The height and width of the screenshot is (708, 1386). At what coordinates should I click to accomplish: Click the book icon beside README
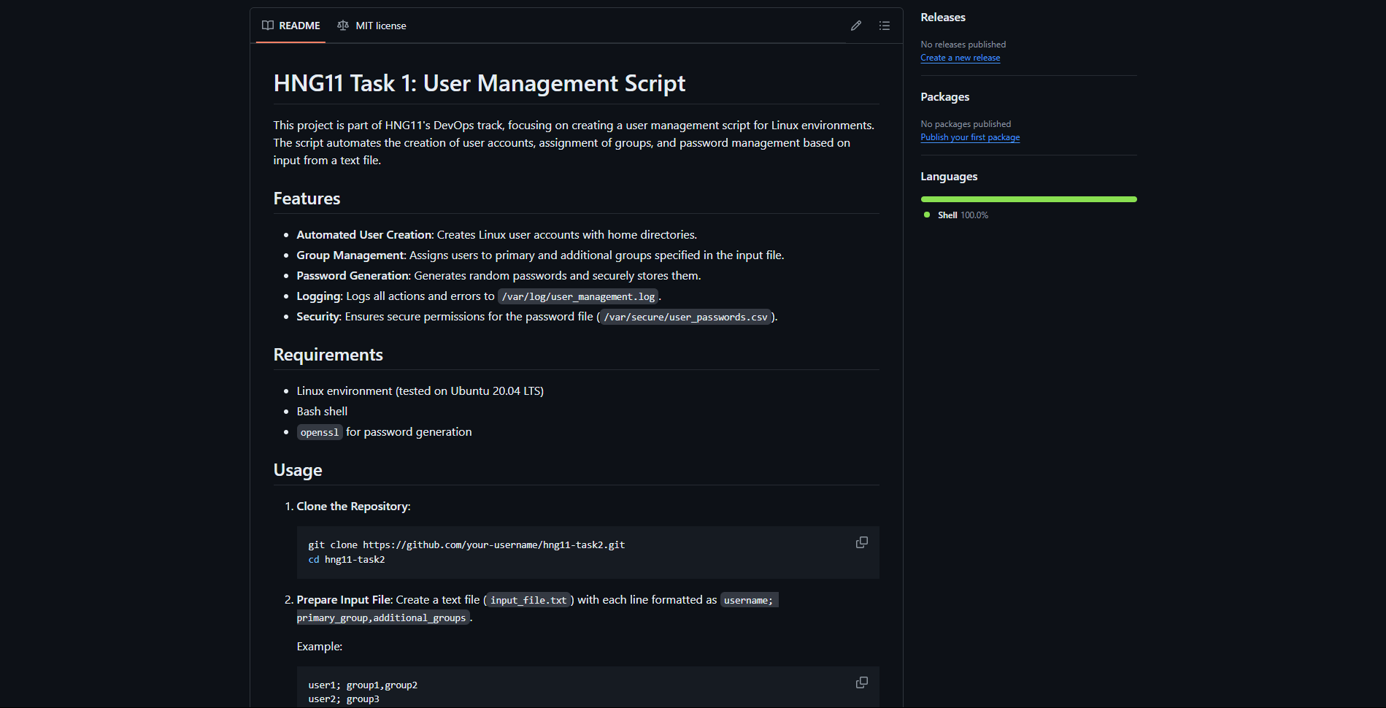tap(268, 26)
